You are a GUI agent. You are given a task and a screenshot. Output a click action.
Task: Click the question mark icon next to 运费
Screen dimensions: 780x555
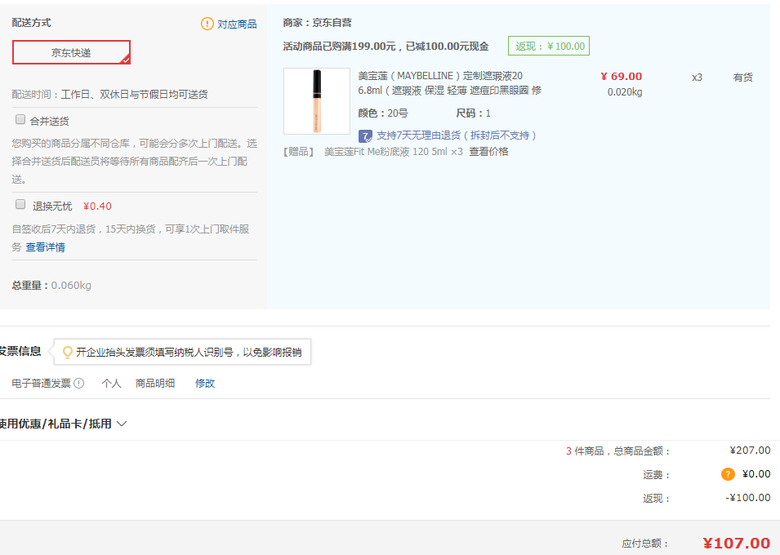(726, 473)
